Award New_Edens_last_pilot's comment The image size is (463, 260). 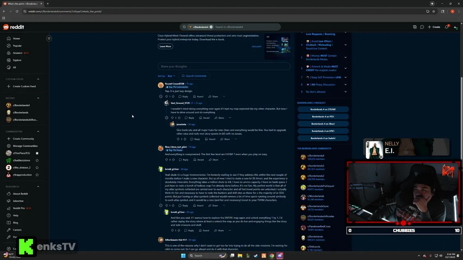198,160
